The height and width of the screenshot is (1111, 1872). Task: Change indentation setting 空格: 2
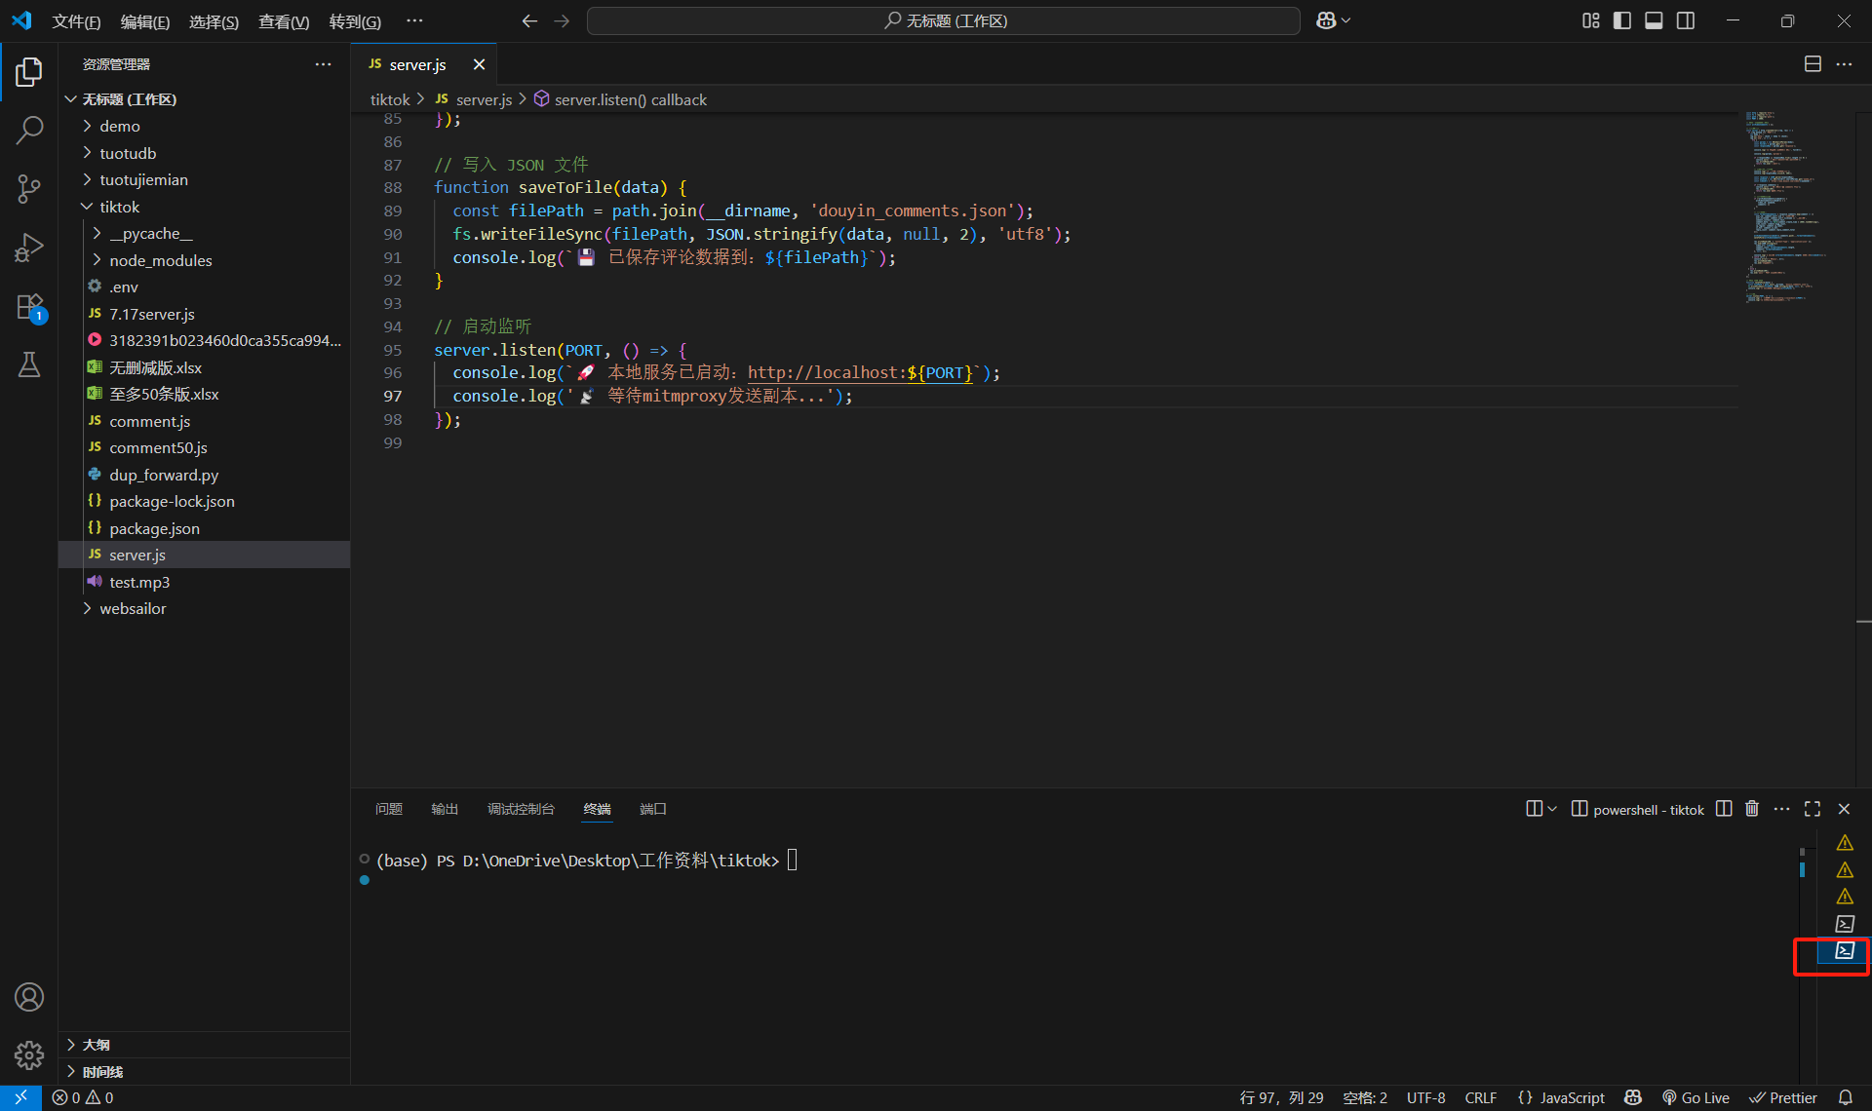(1365, 1097)
